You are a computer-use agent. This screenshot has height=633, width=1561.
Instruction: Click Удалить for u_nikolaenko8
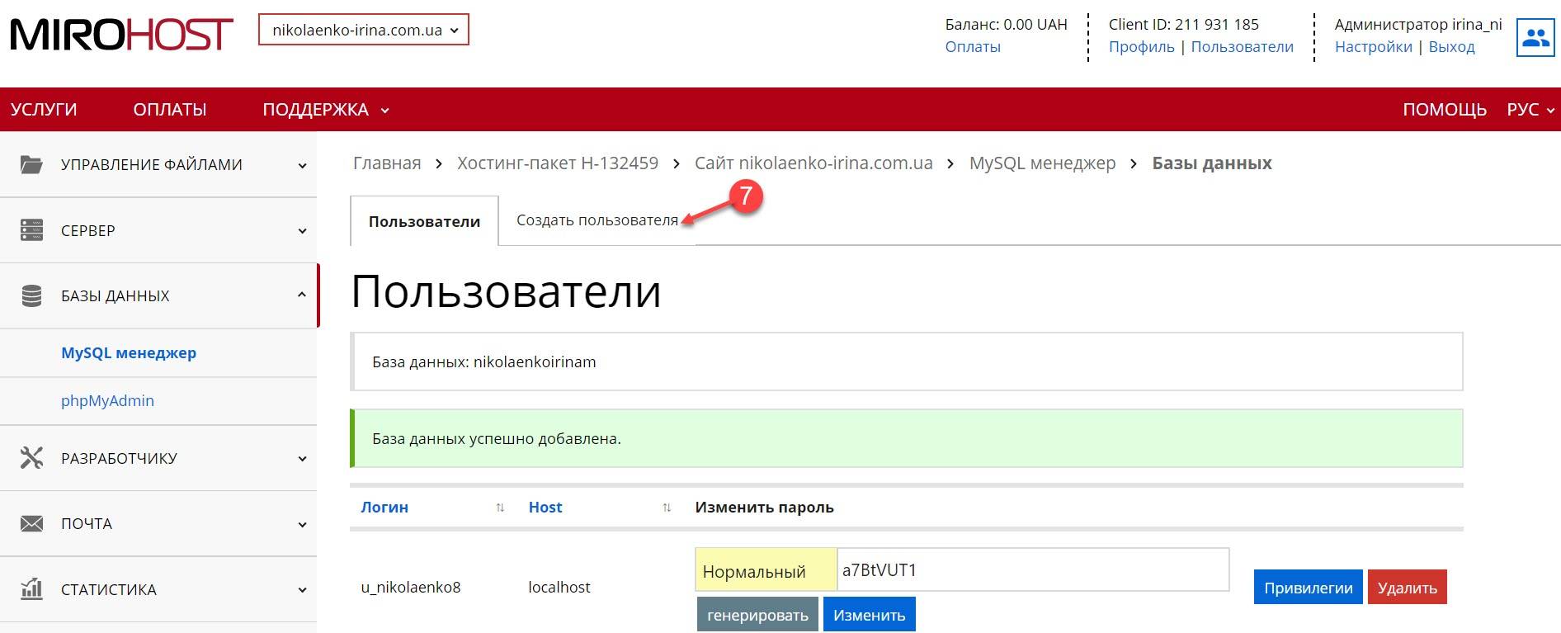1407,588
